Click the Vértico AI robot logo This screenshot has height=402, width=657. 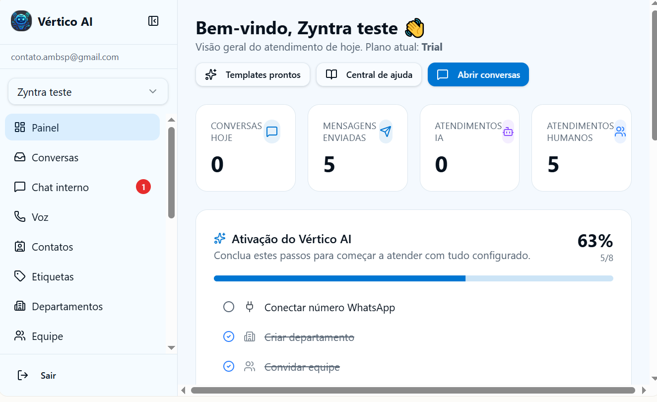tap(21, 21)
